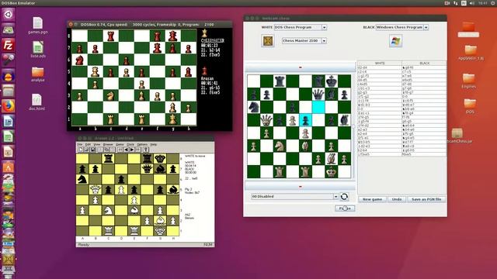Launch FileZilla from the launcher

[8, 45]
